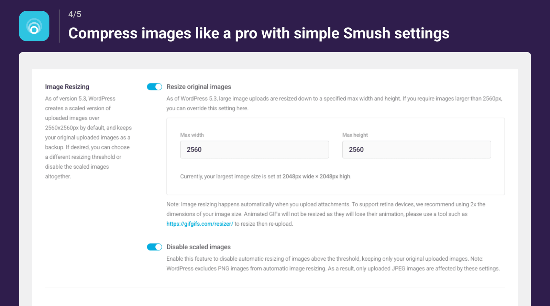Click the "Compress images like a pro" title
Screen dimensions: 550x306
point(258,33)
